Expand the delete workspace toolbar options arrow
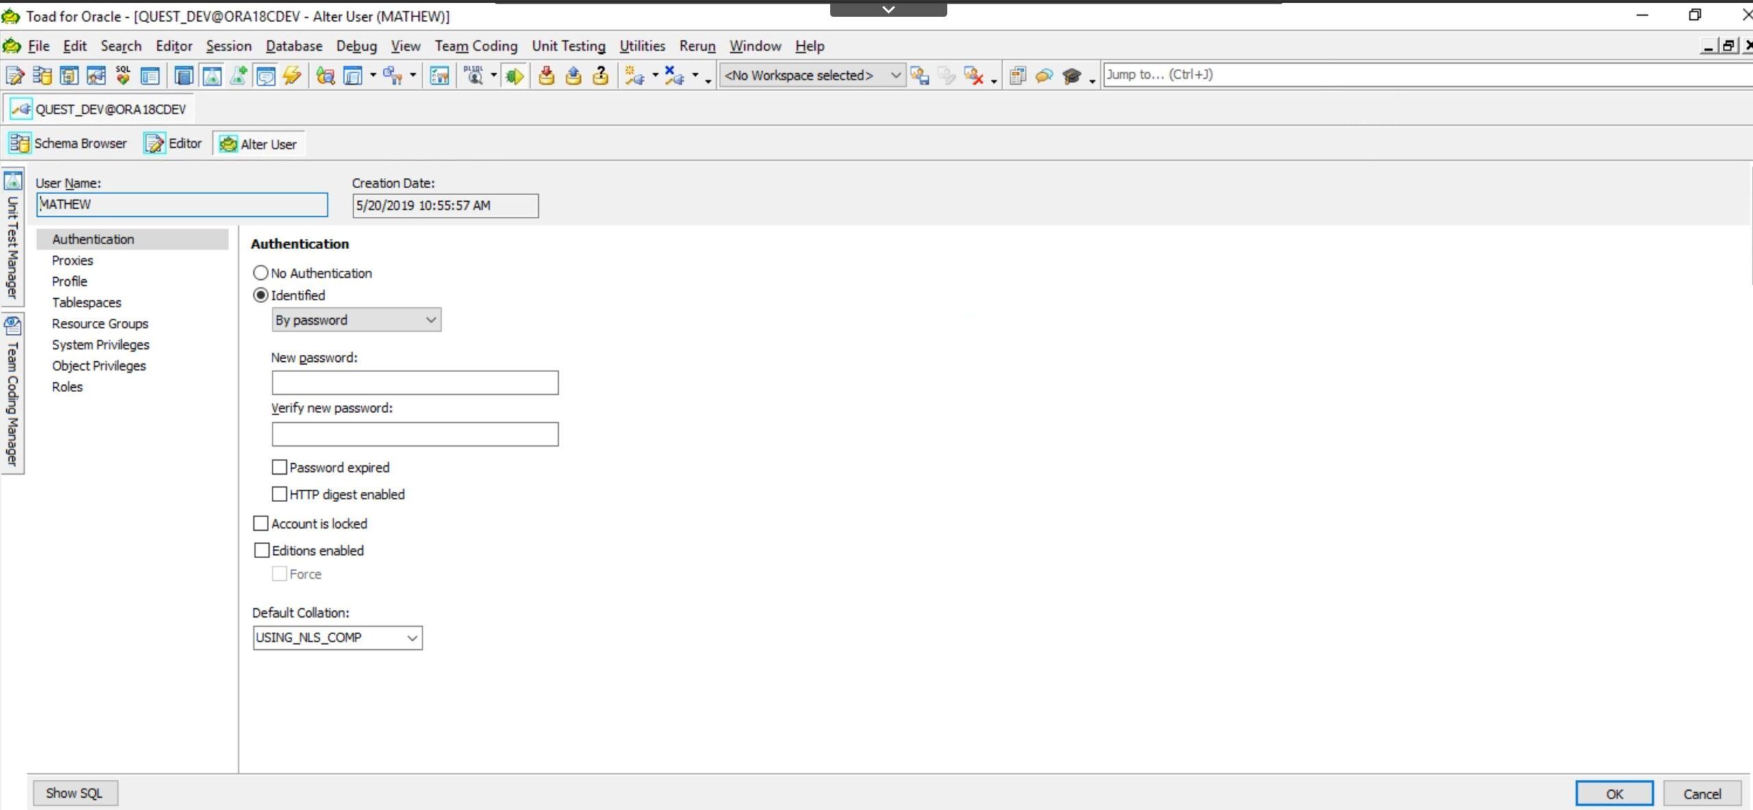 pyautogui.click(x=994, y=81)
